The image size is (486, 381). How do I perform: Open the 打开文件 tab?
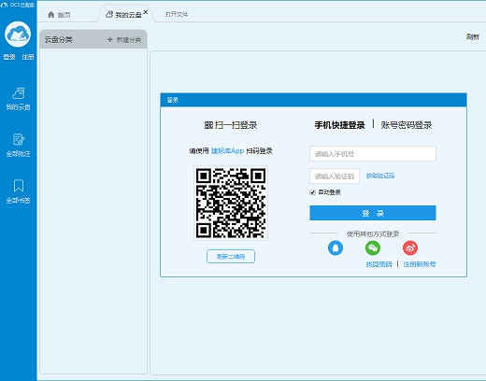(177, 14)
